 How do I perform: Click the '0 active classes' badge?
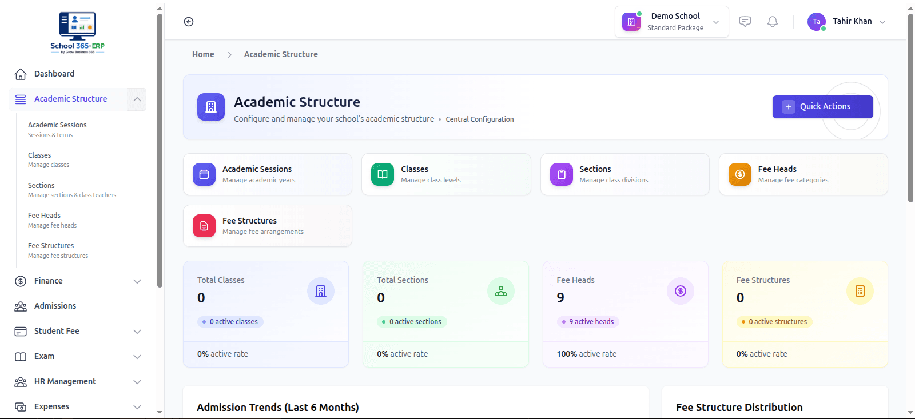(x=230, y=322)
